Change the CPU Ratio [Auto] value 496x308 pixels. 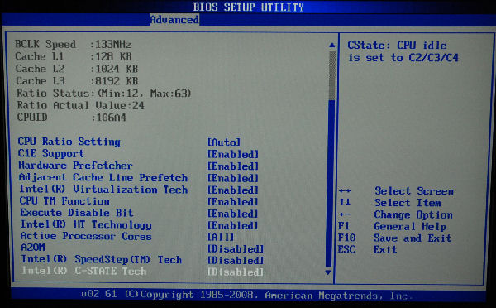click(x=224, y=142)
